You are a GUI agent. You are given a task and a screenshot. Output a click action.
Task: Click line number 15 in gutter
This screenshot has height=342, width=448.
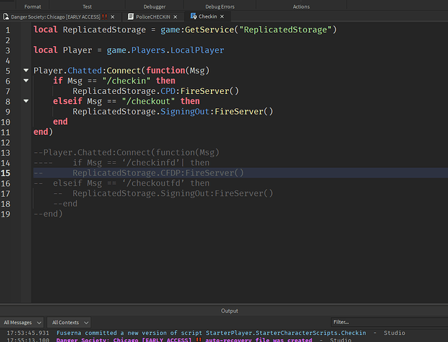tap(5, 173)
